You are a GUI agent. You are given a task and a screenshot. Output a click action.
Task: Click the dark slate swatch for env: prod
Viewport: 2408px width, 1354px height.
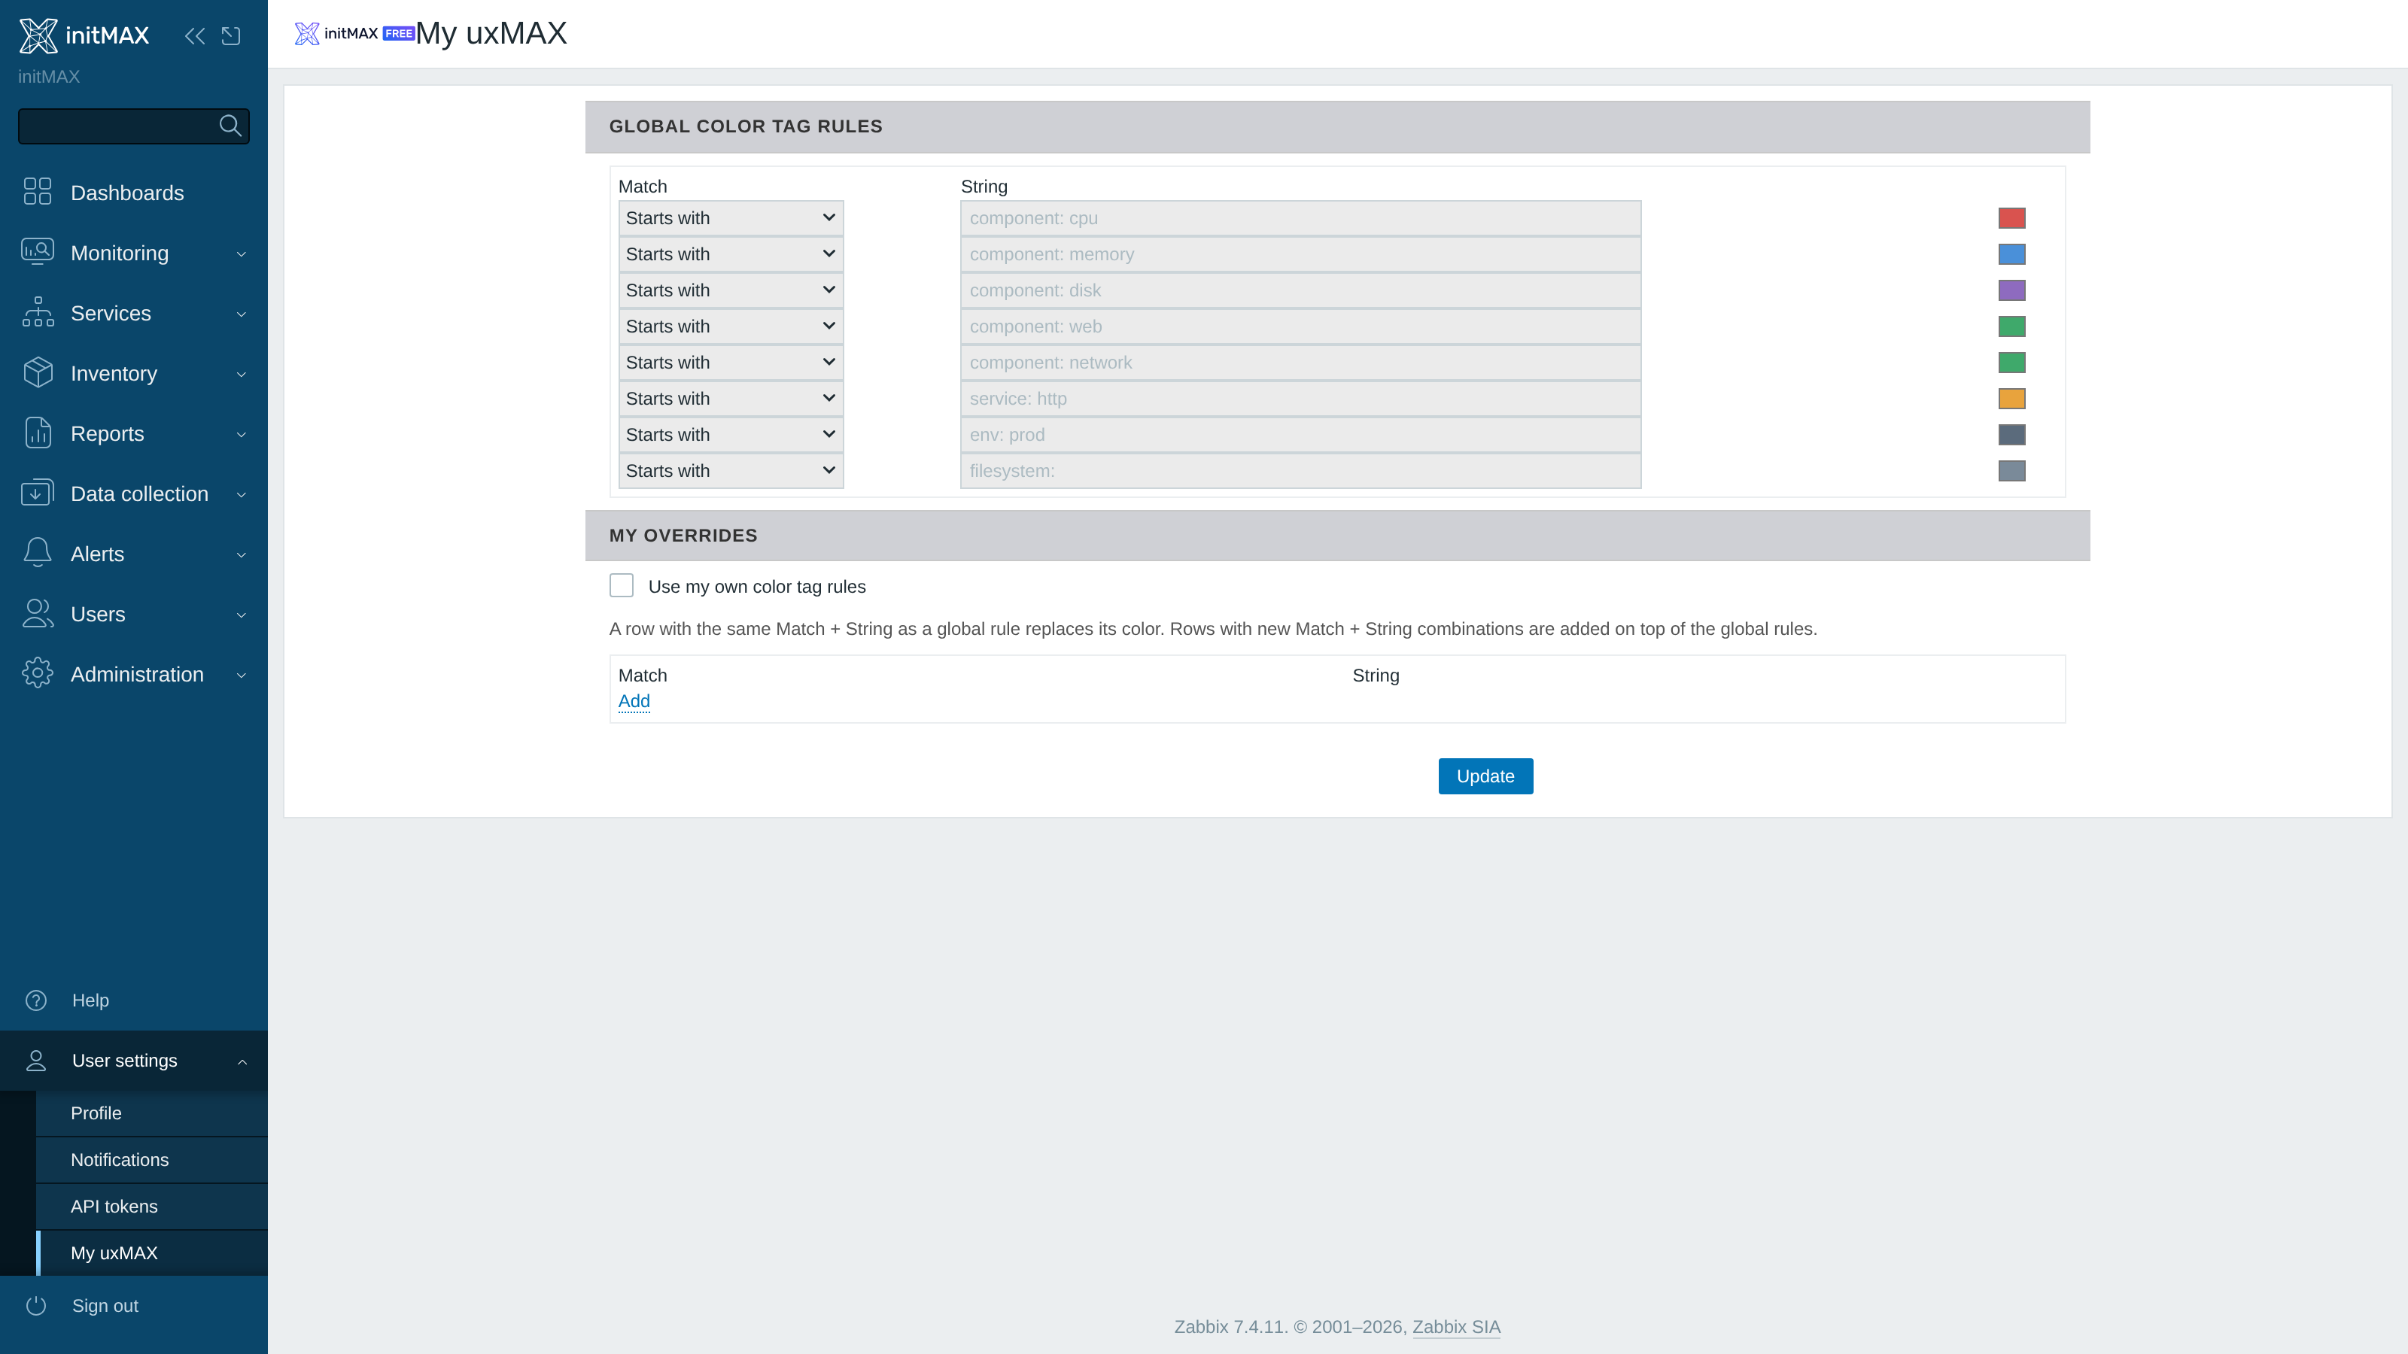(x=2011, y=435)
